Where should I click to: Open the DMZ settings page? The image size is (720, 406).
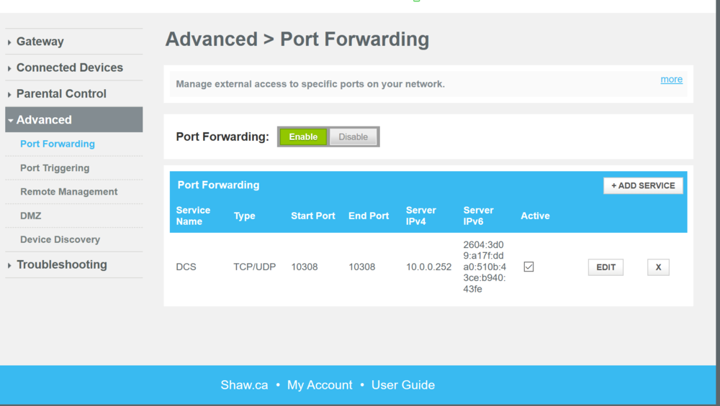[x=31, y=216]
